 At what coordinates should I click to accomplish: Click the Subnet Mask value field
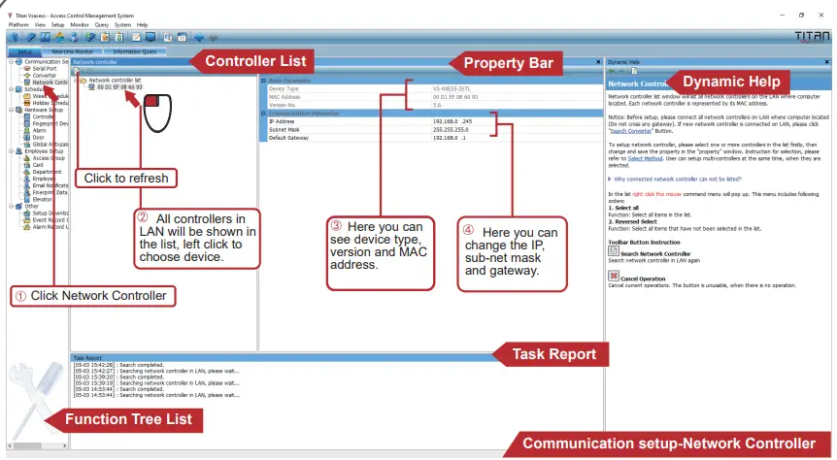tap(517, 130)
